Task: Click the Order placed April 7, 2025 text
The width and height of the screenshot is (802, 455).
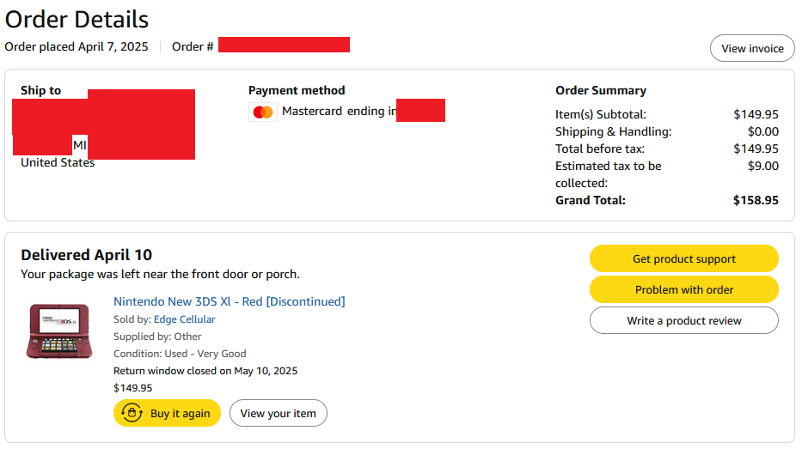Action: [77, 46]
